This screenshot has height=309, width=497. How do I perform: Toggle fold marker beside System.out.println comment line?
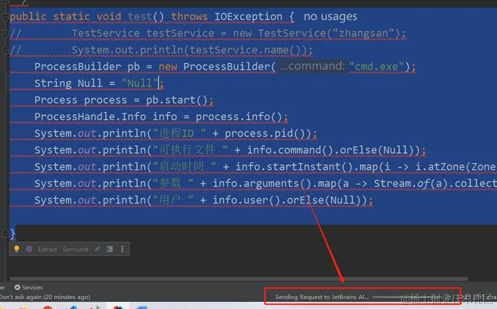tap(5, 50)
